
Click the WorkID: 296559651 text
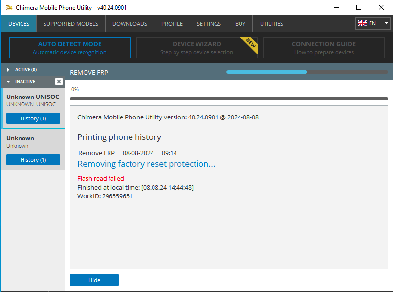105,196
